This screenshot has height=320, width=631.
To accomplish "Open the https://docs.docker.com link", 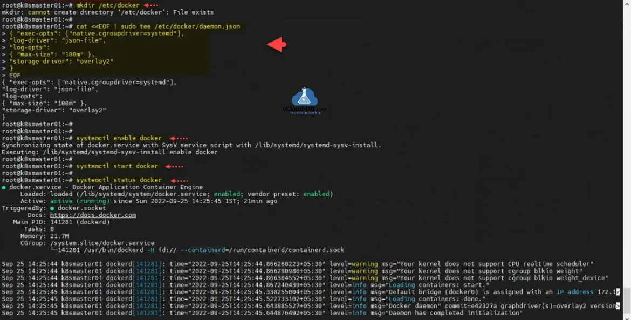I will tap(93, 215).
